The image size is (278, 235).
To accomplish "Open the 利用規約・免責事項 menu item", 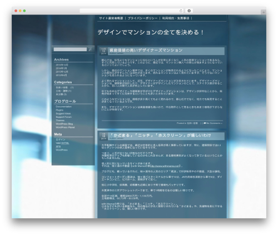I will click(176, 18).
